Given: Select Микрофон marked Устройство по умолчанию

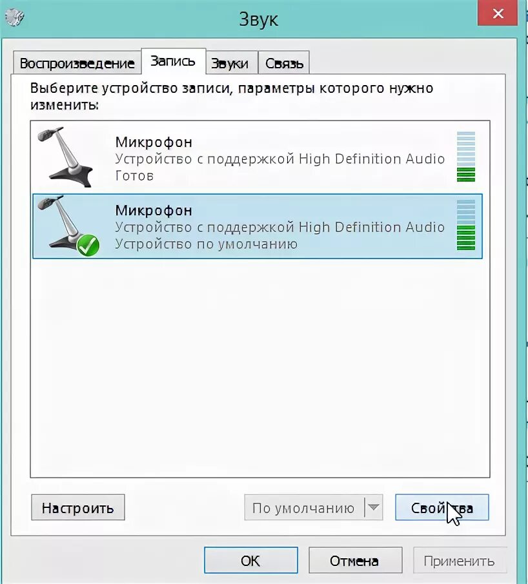Looking at the screenshot, I should [258, 226].
